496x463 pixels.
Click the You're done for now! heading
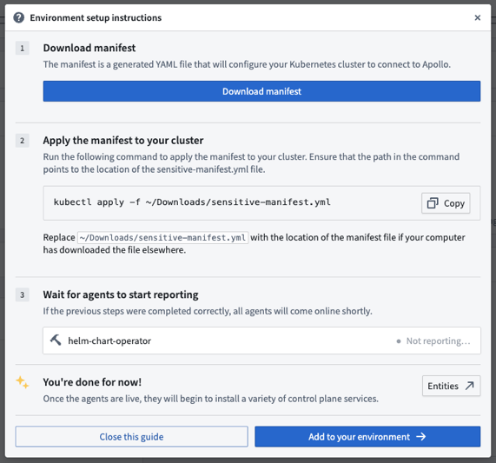tap(92, 382)
